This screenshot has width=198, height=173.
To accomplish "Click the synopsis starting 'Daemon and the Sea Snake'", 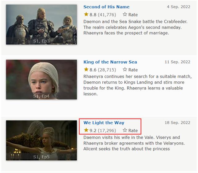I will (x=136, y=27).
